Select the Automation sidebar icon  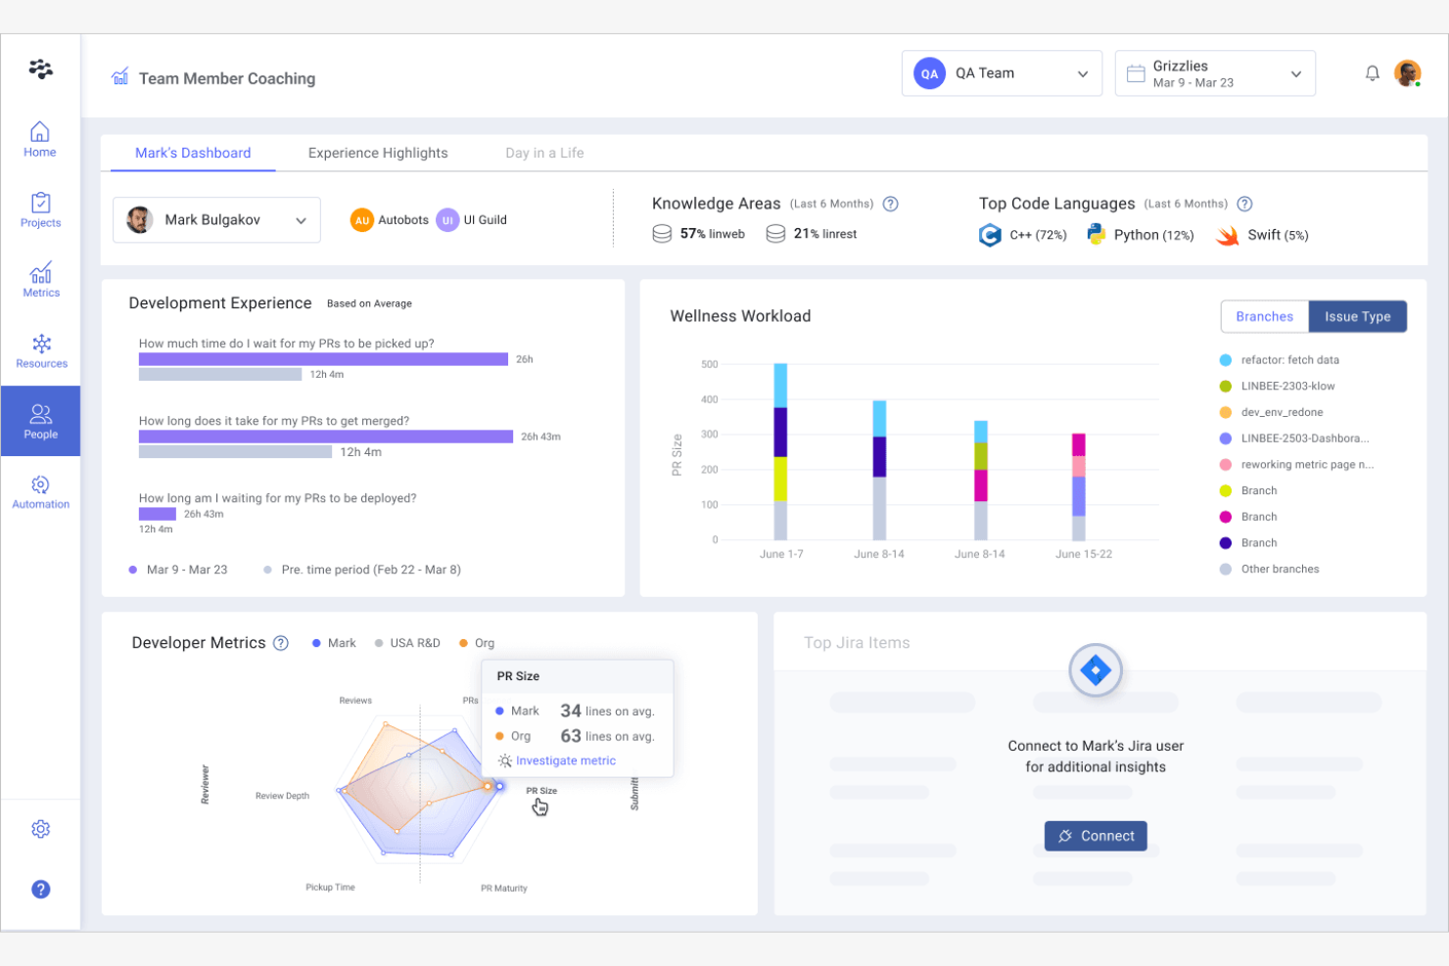tap(40, 491)
